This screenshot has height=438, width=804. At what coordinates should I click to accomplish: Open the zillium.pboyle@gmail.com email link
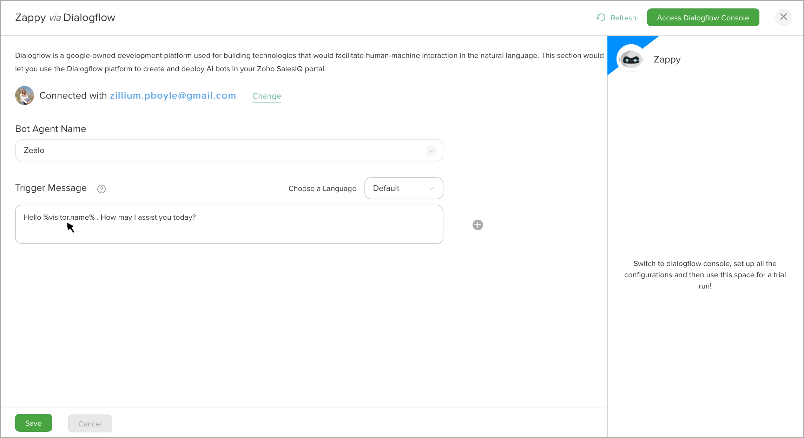click(173, 95)
